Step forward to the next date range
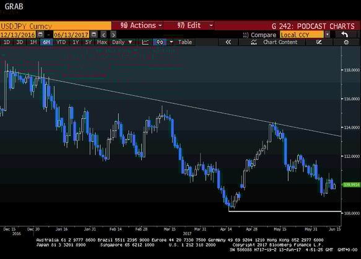 (113, 35)
